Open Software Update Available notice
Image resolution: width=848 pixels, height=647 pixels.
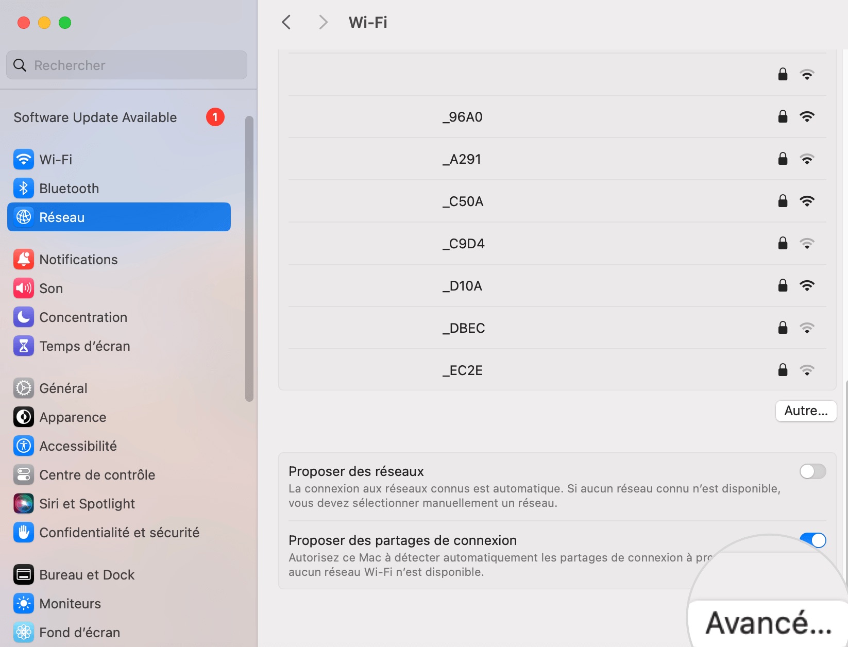tap(95, 117)
